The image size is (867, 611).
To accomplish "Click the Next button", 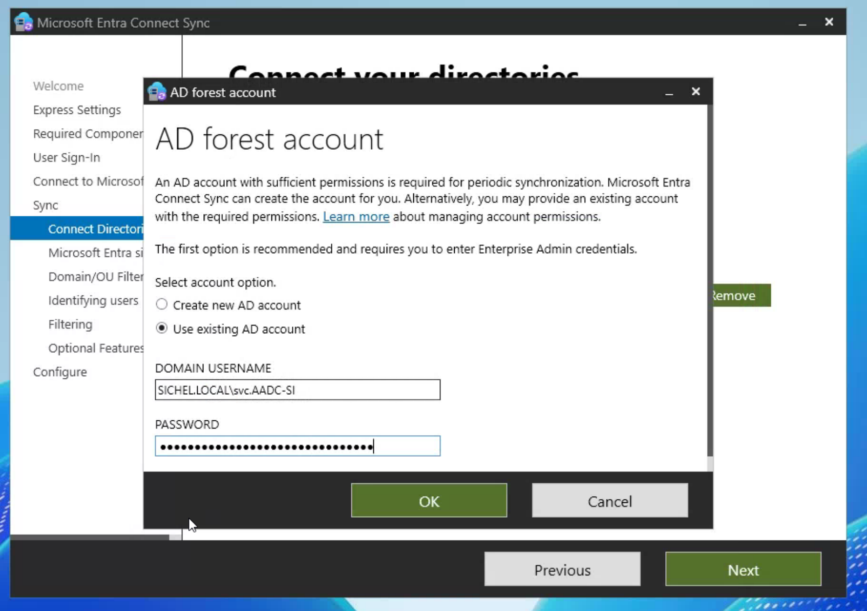I will pyautogui.click(x=743, y=569).
